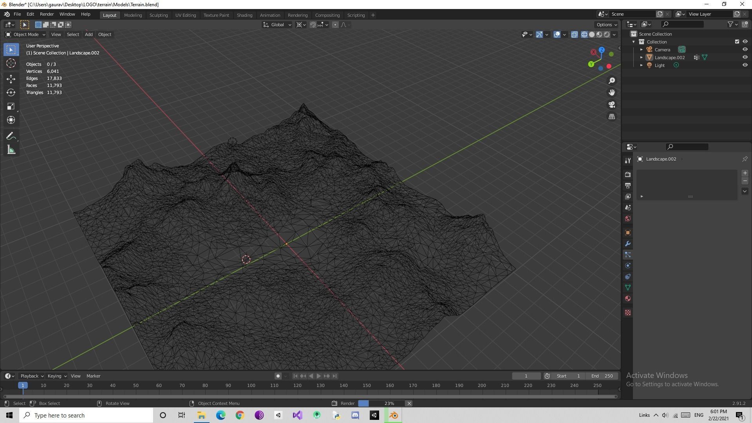Open the Render menu
This screenshot has height=423, width=752.
(x=47, y=14)
